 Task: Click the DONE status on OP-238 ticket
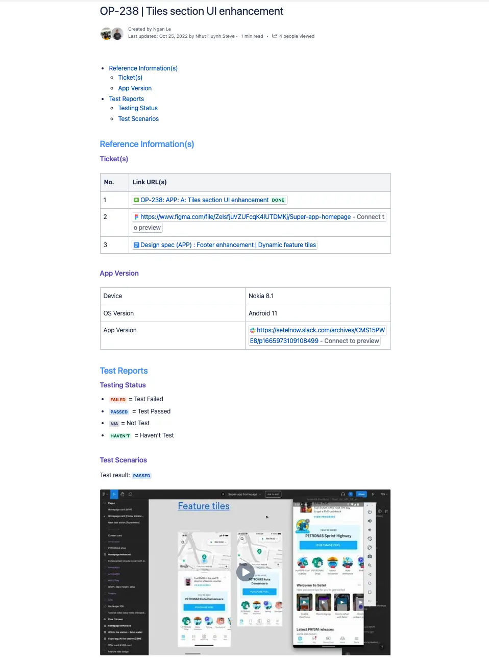[x=278, y=200]
